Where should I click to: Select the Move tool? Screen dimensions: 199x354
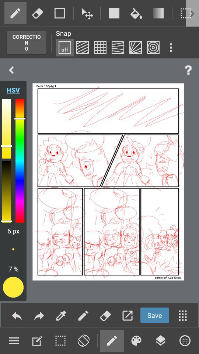pos(87,14)
